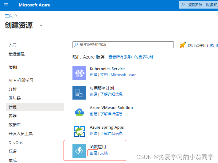Click 创建 under Kubernetes Service
The height and width of the screenshot is (163, 218).
(93, 75)
